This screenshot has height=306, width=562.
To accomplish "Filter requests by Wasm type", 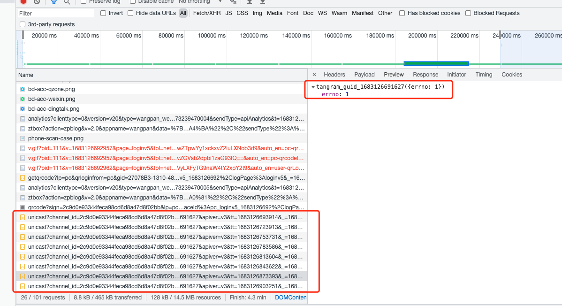I will tap(340, 13).
